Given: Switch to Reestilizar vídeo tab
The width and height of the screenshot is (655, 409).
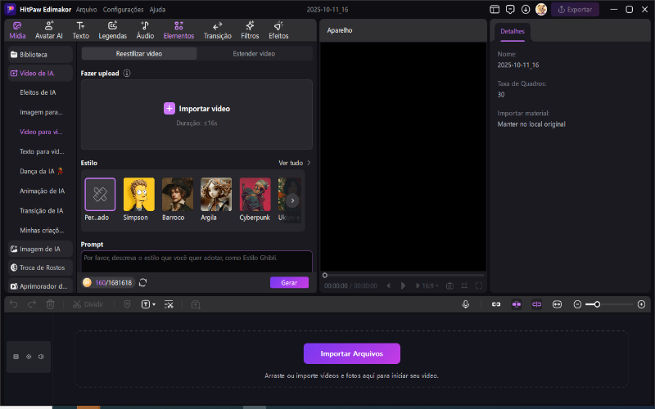Looking at the screenshot, I should (x=139, y=53).
